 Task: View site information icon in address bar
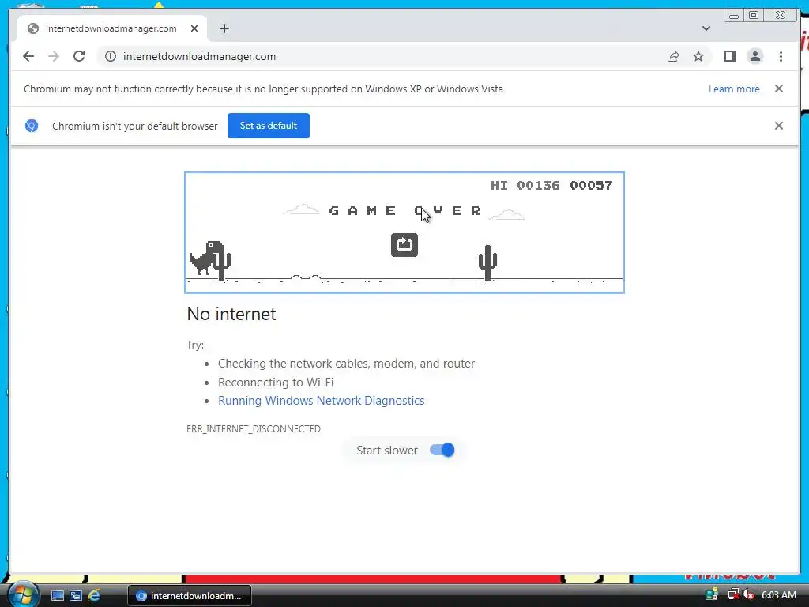[x=111, y=56]
